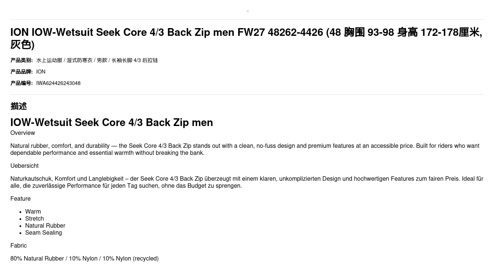Viewport: 492px width, 279px height.
Task: Click the Seam Sealing bullet item
Action: click(x=43, y=233)
